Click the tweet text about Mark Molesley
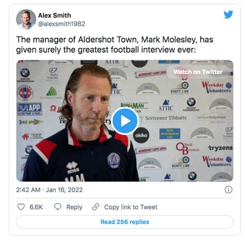The width and height of the screenshot is (245, 240). pyautogui.click(x=115, y=44)
